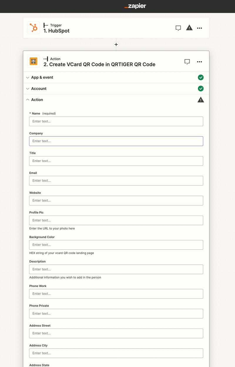
Task: Expand the Account section
Action: (116, 89)
